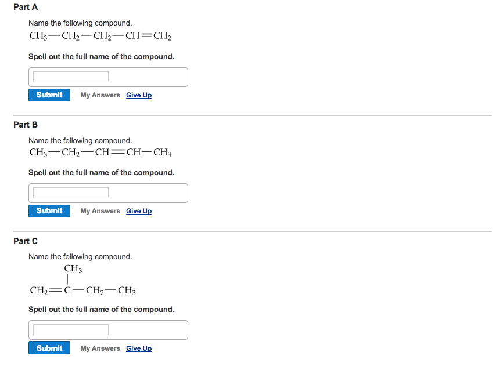Select the answer text box for Part B
This screenshot has height=367, width=499.
(x=70, y=192)
